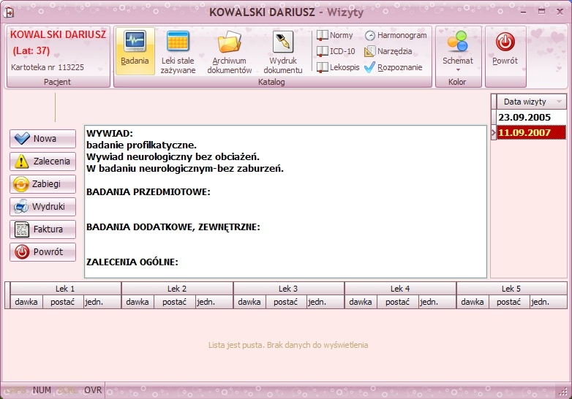Select Rozpoznanie checkmark item

[394, 67]
